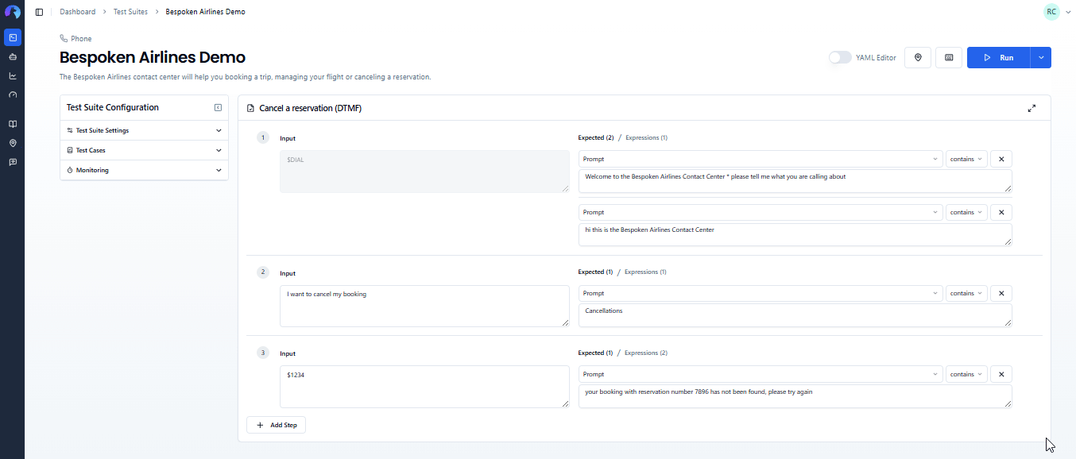Open the chat feedback icon in sidebar

[13, 162]
